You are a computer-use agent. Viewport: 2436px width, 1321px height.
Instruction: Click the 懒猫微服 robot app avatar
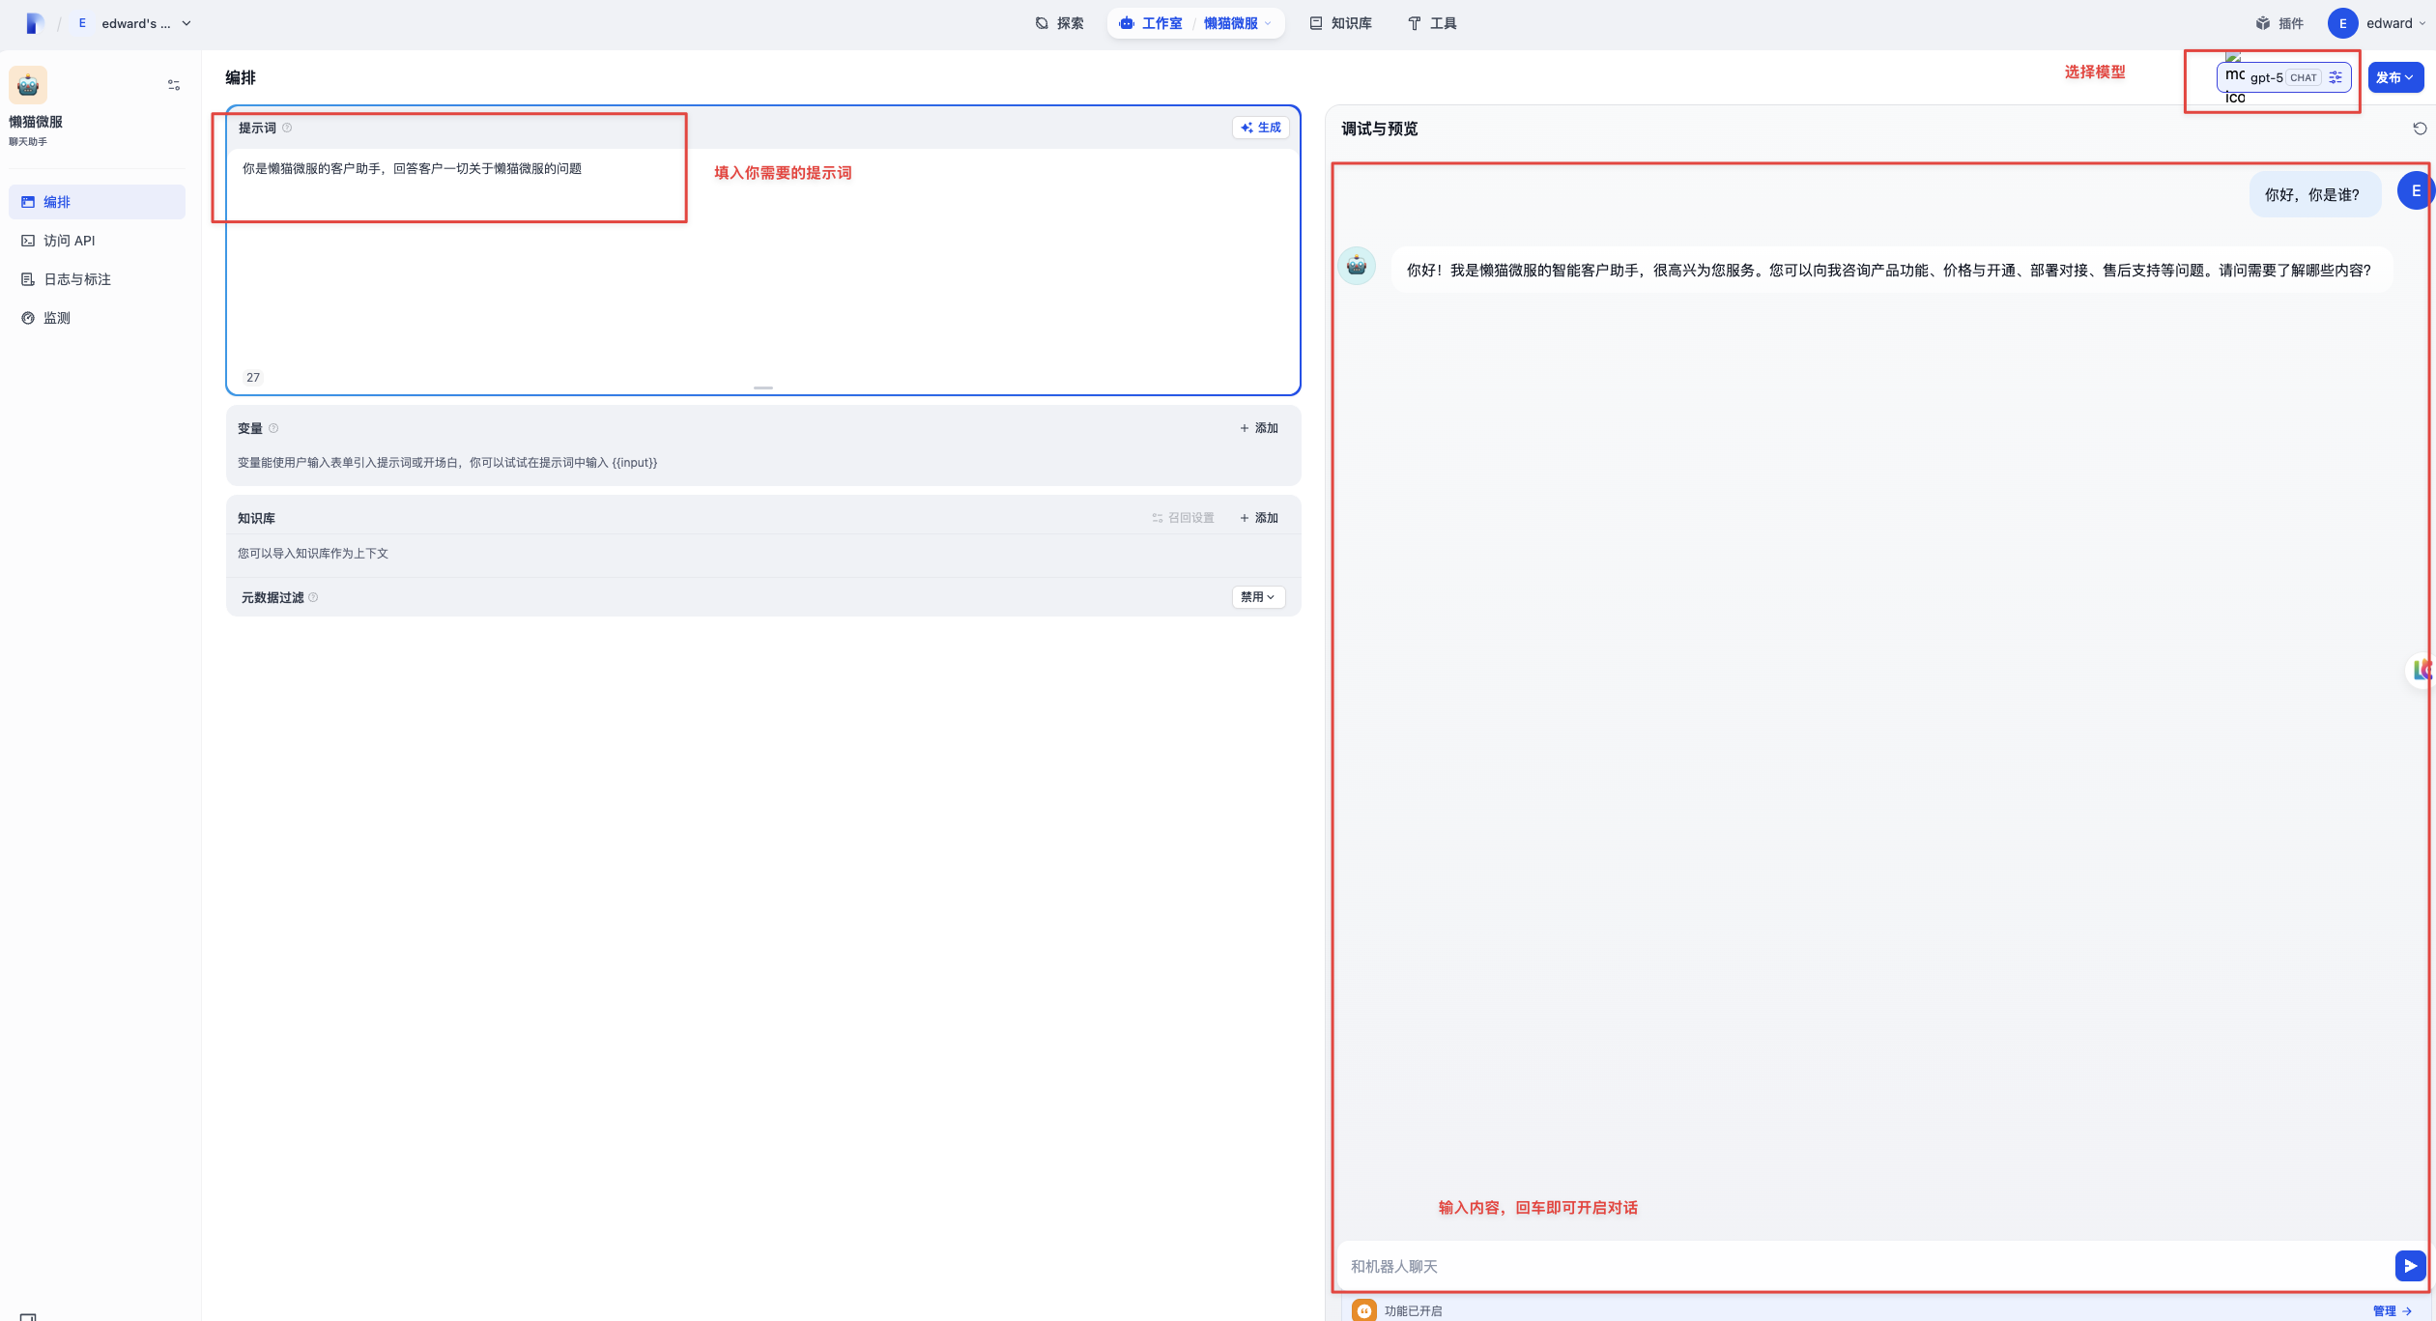pos(28,85)
